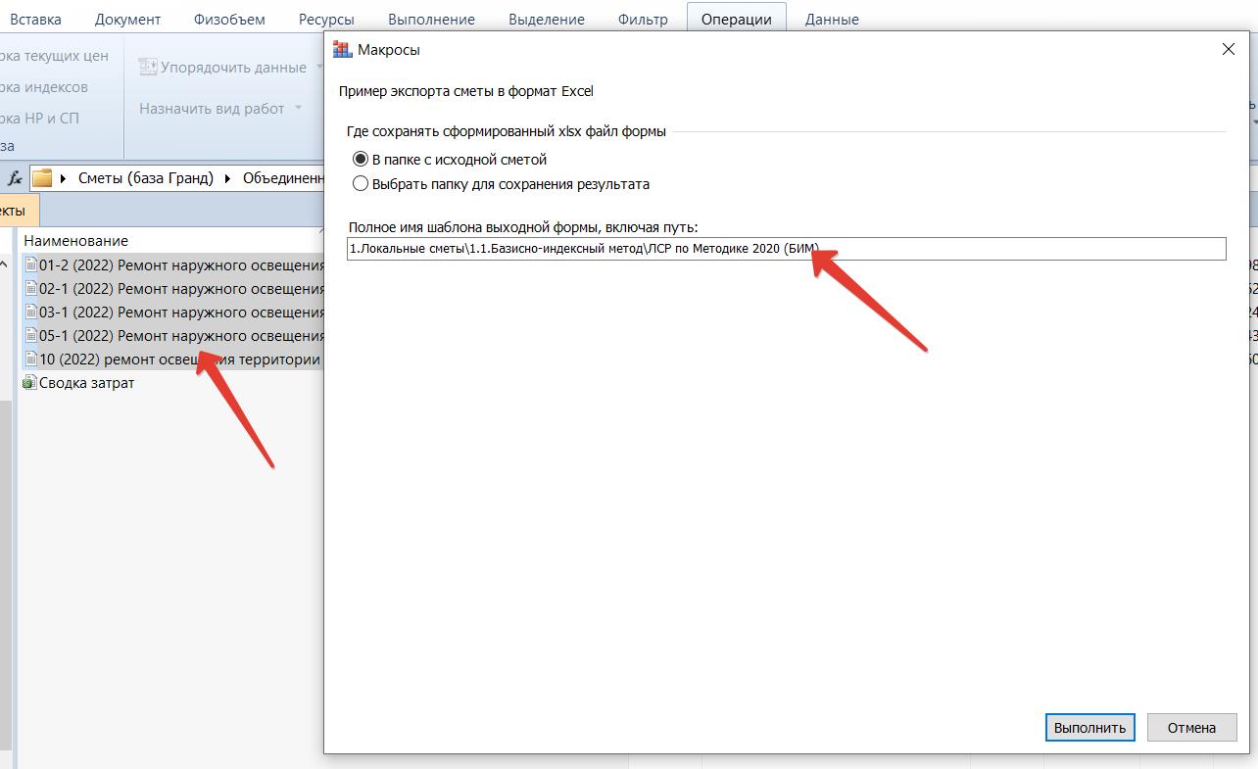The width and height of the screenshot is (1258, 769).
Task: Click the label 'Где сохранять сформированный xlsx файл формы'
Action: [507, 131]
